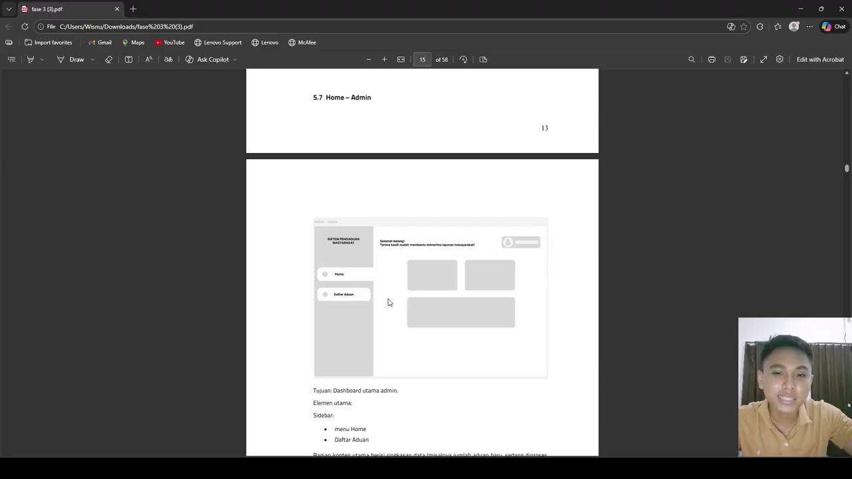
Task: Open the tab actions menu chevron
Action: tap(8, 9)
